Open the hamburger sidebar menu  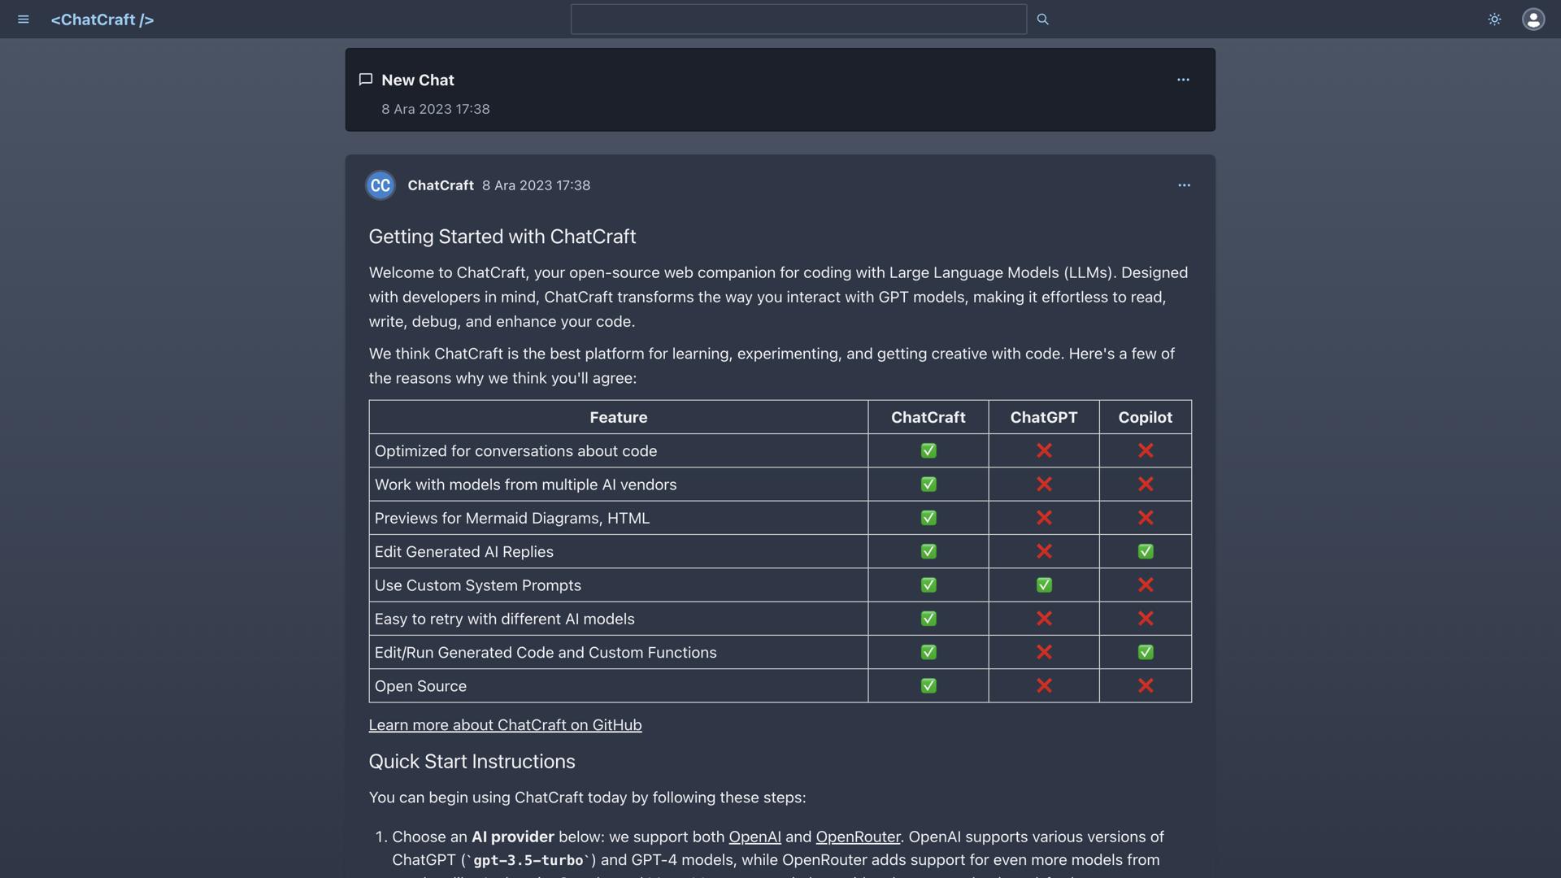click(24, 20)
